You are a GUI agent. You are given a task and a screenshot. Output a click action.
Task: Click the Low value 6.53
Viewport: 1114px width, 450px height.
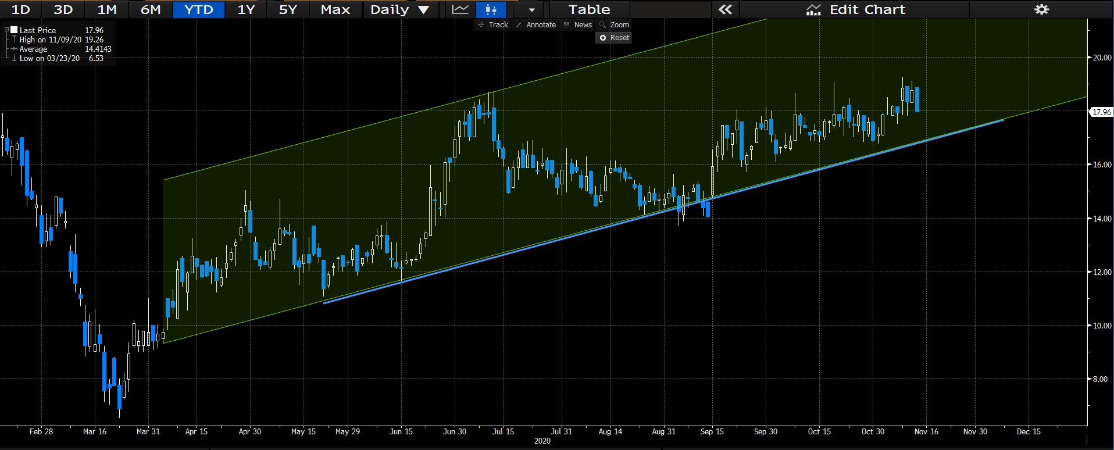[96, 58]
